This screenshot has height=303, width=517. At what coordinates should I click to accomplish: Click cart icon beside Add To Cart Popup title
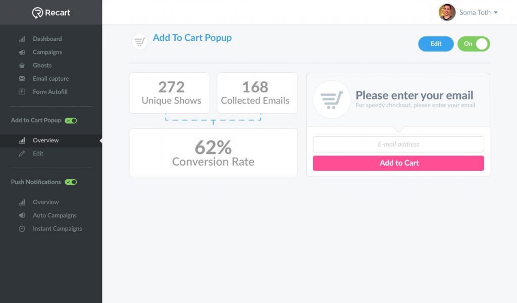tap(139, 41)
